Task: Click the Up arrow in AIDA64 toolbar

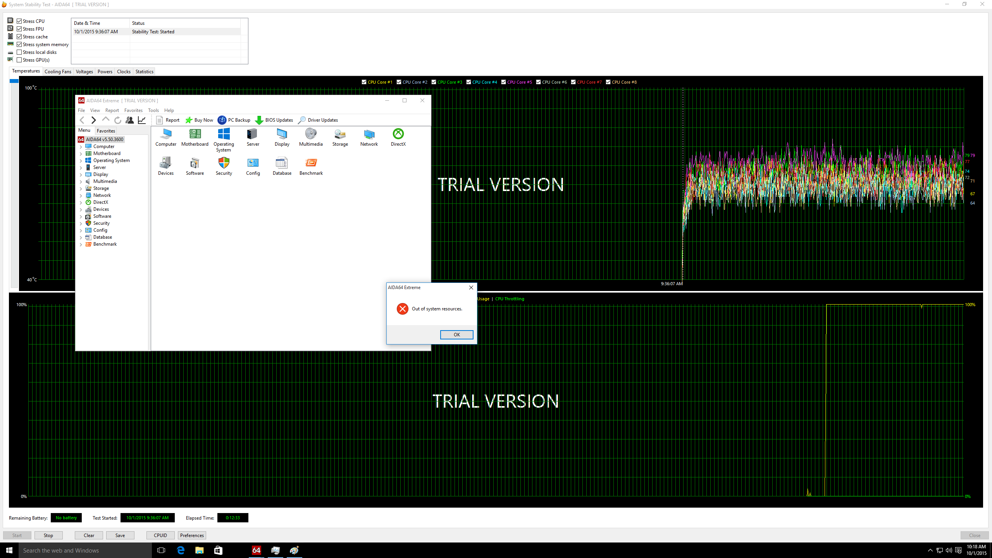Action: (x=105, y=120)
